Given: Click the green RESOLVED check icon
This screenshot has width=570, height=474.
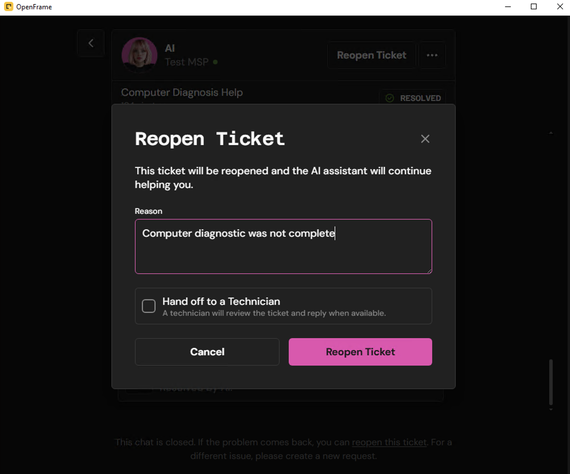Looking at the screenshot, I should click(x=389, y=98).
